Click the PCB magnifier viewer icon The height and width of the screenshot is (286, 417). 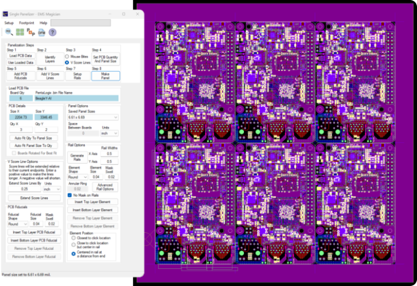(x=9, y=32)
